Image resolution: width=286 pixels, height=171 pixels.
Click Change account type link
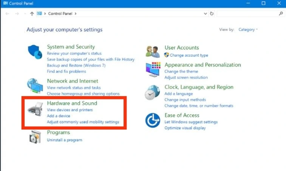pyautogui.click(x=189, y=55)
